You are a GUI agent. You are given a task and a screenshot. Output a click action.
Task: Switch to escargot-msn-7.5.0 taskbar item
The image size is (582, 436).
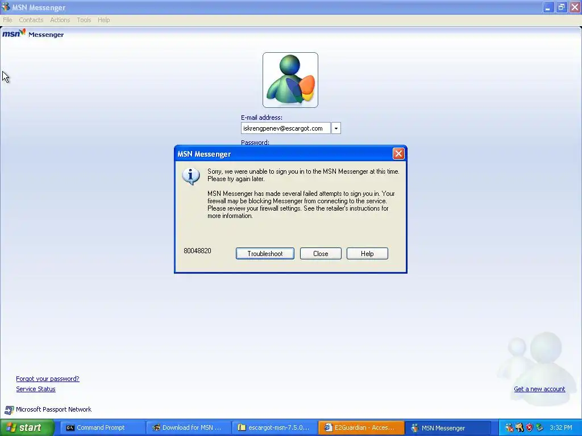(x=275, y=427)
